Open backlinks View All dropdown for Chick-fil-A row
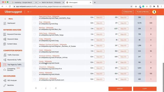This screenshot has height=92, width=164. tap(124, 68)
